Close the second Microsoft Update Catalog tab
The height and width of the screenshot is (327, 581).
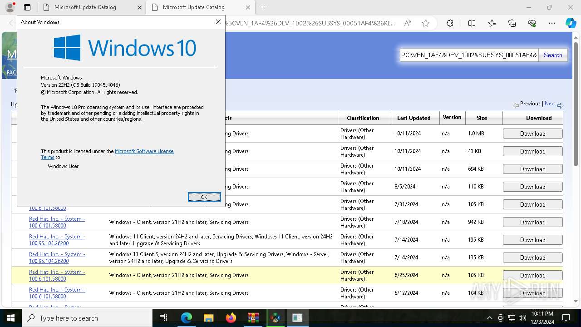pyautogui.click(x=247, y=7)
